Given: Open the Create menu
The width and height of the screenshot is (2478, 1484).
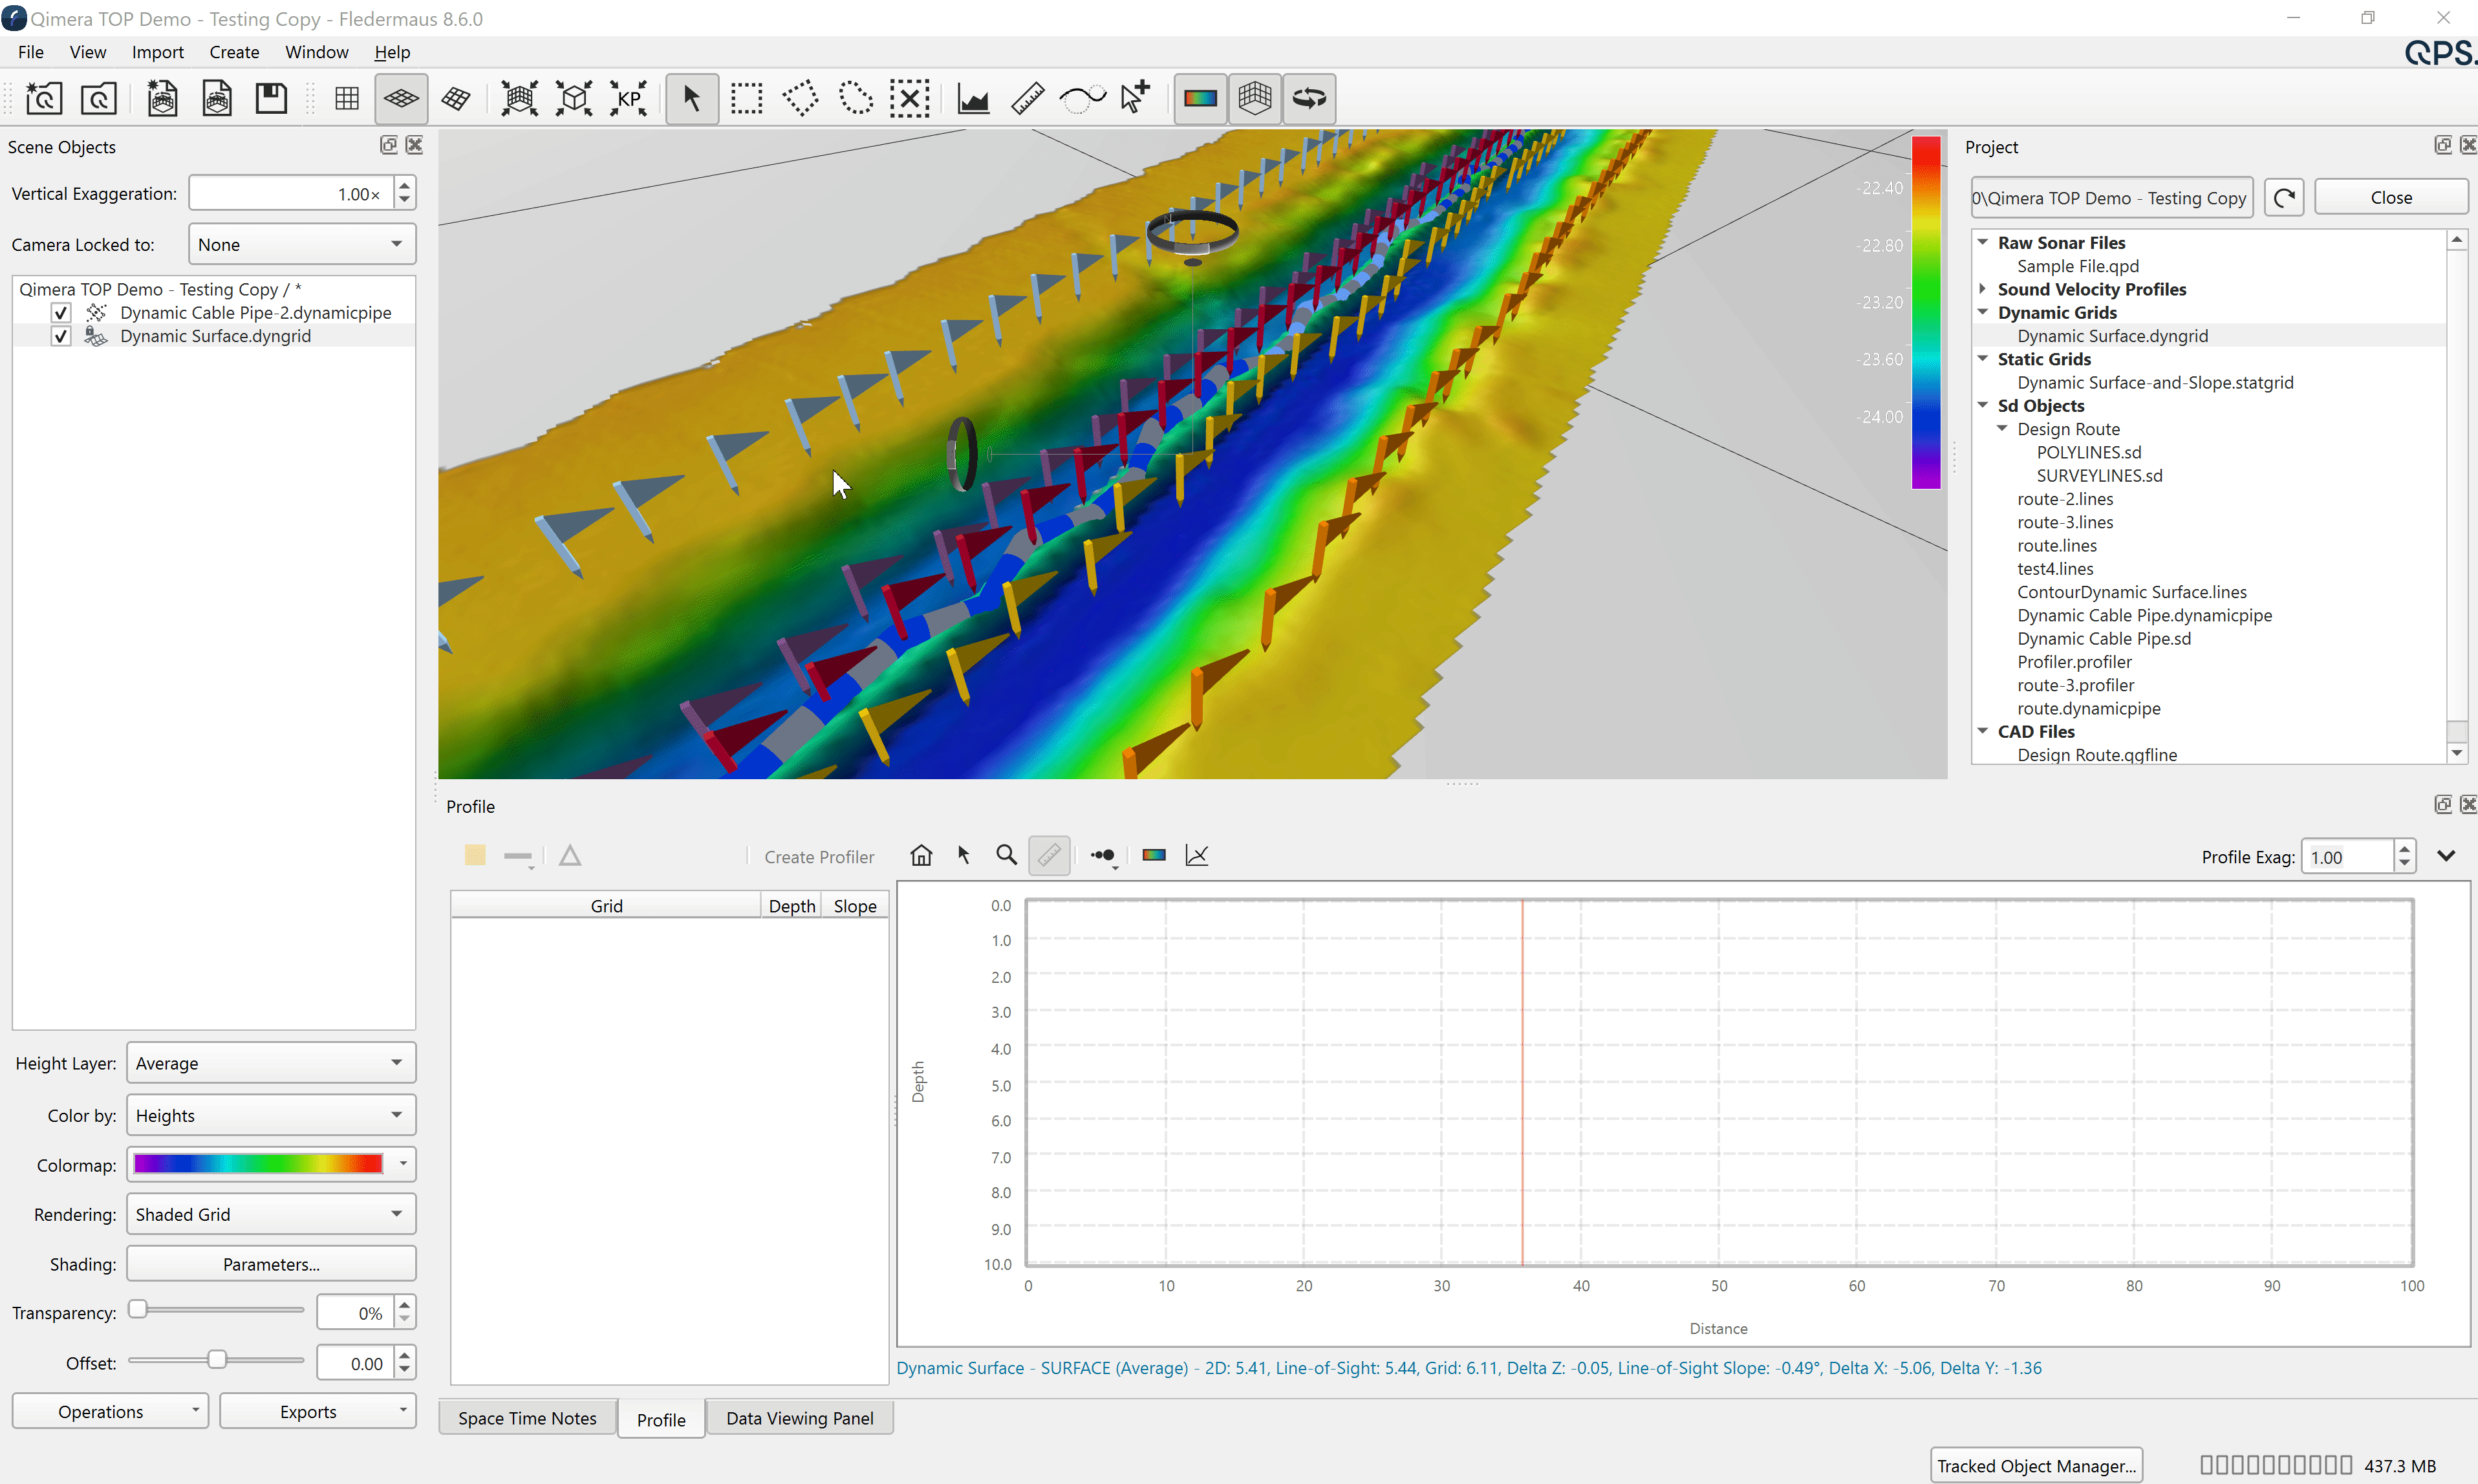Looking at the screenshot, I should point(234,52).
